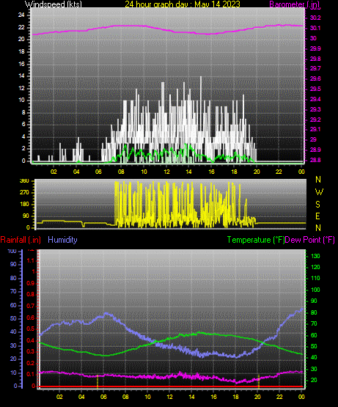Click the humidity axis value 100
Viewport: 338px width, 407px height.
coord(12,252)
